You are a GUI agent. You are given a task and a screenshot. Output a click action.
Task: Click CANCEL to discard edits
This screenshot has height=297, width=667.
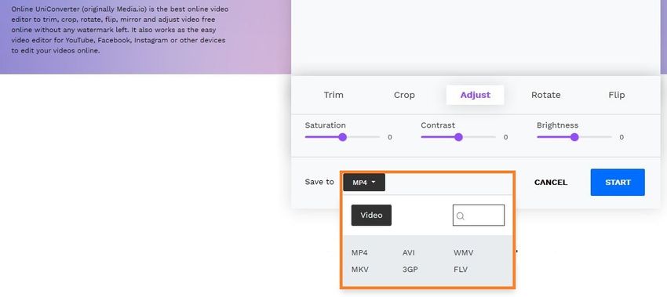(550, 183)
